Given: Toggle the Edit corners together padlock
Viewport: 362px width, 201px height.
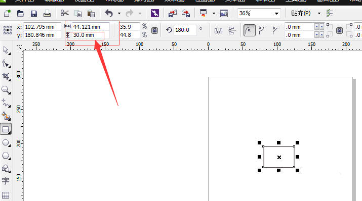Looking at the screenshot, I should tap(339, 30).
